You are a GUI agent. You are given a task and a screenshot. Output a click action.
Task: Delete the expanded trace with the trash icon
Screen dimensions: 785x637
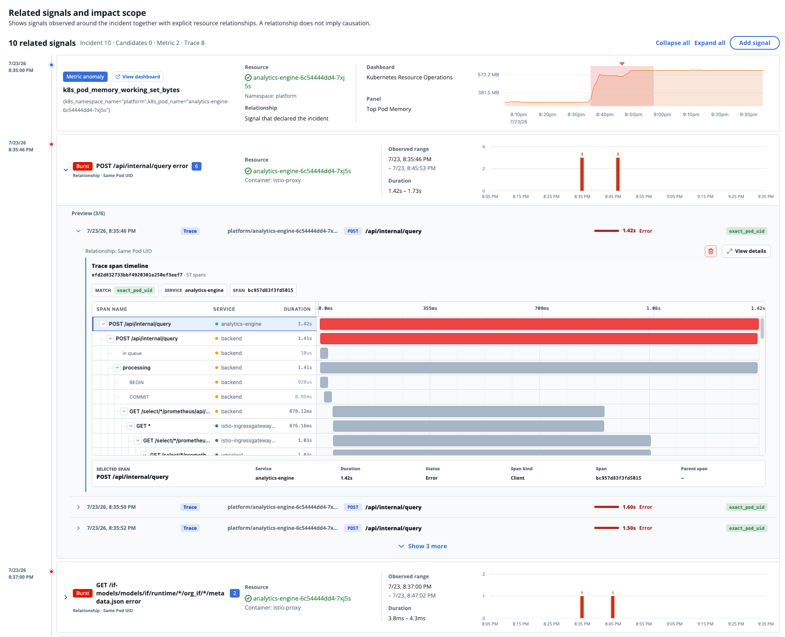tap(710, 251)
